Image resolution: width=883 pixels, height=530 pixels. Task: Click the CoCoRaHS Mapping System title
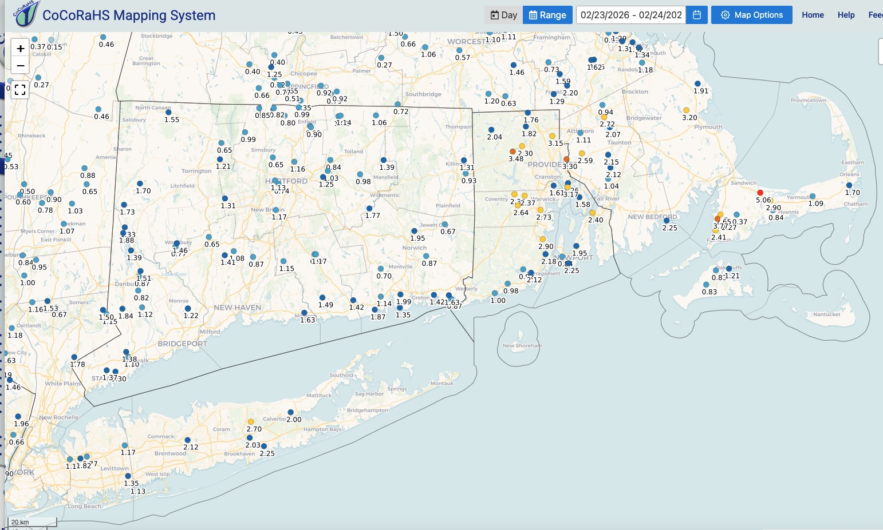coord(129,15)
